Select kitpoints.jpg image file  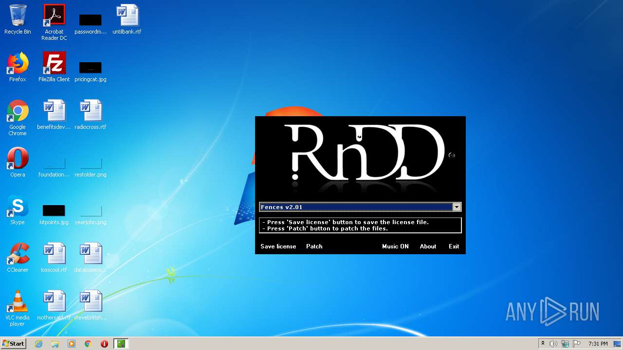click(54, 214)
